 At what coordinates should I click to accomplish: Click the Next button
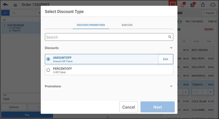tap(158, 107)
